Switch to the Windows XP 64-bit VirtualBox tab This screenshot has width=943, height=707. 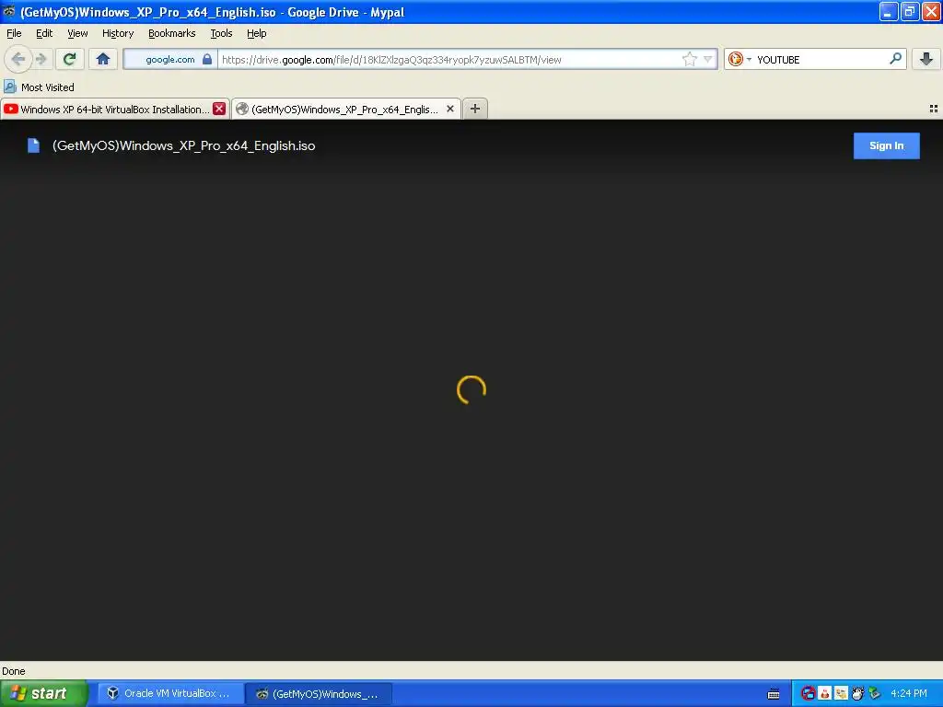(114, 109)
